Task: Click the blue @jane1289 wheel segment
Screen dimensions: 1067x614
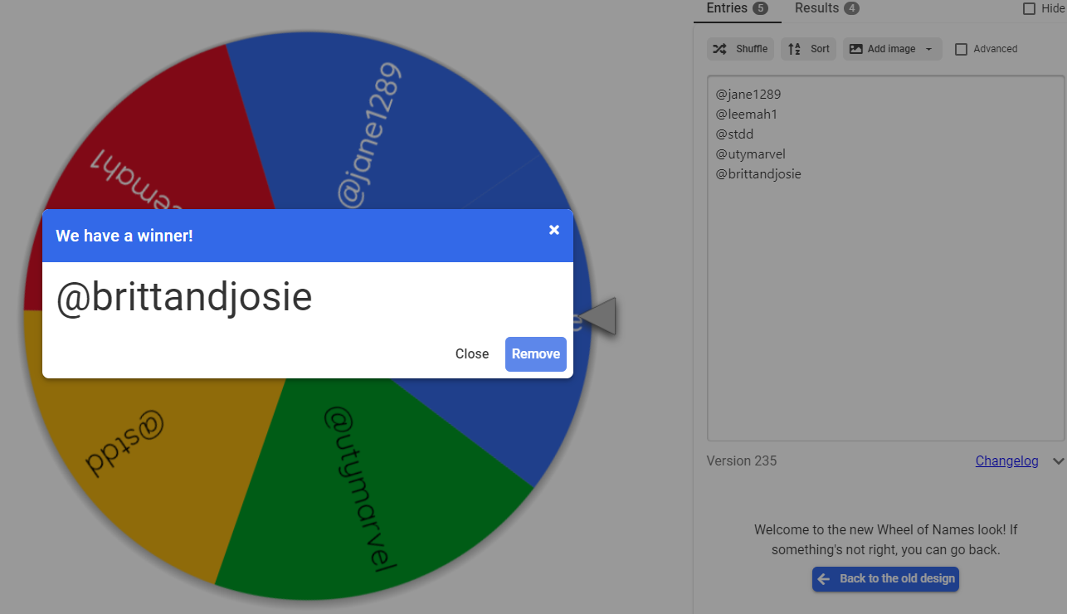Action: click(373, 124)
